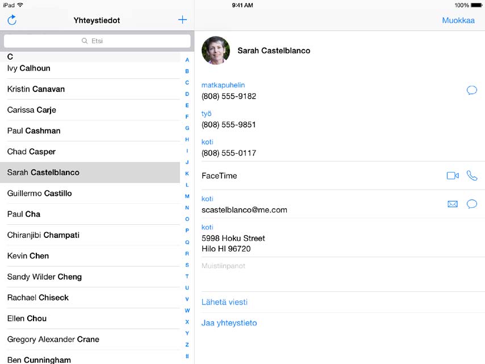Start FaceTime audio call phone icon
485x364 pixels.
472,175
